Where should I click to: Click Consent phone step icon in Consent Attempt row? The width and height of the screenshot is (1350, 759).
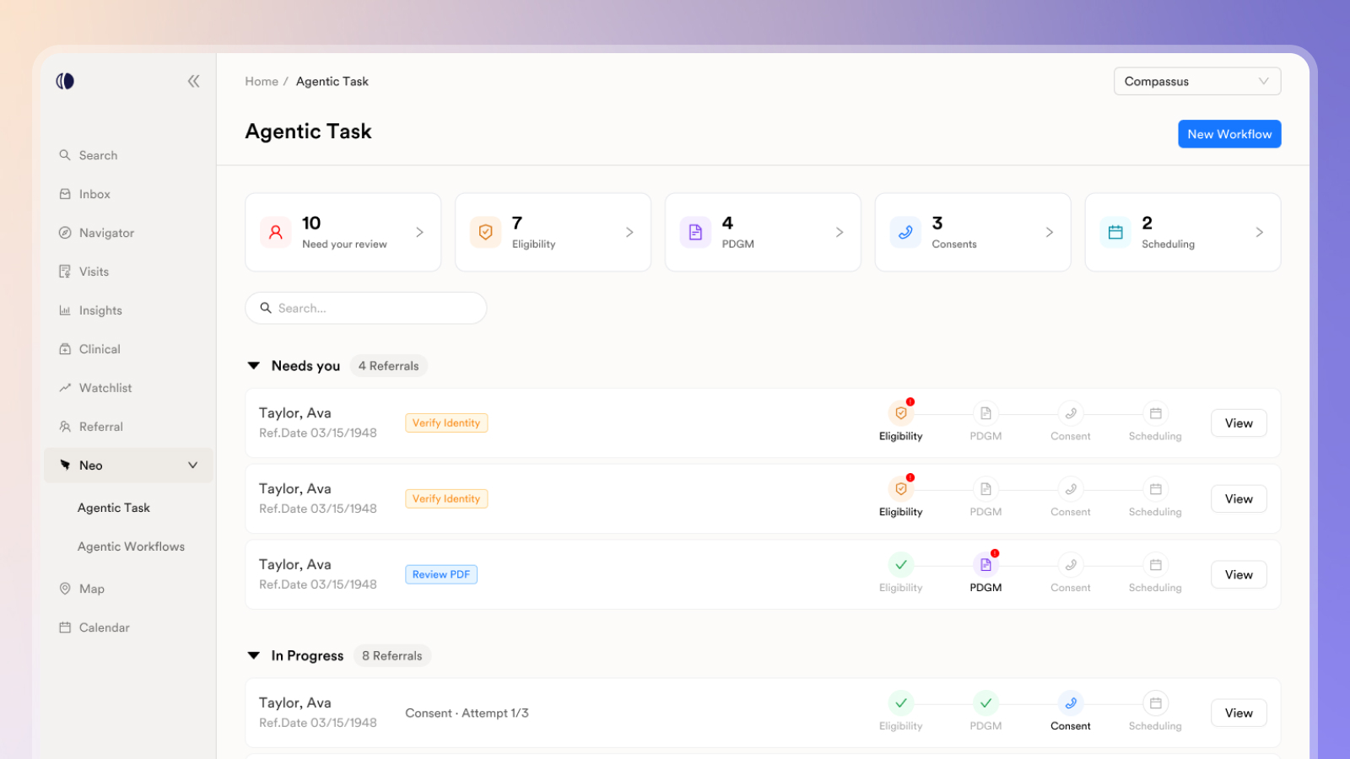(x=1071, y=702)
